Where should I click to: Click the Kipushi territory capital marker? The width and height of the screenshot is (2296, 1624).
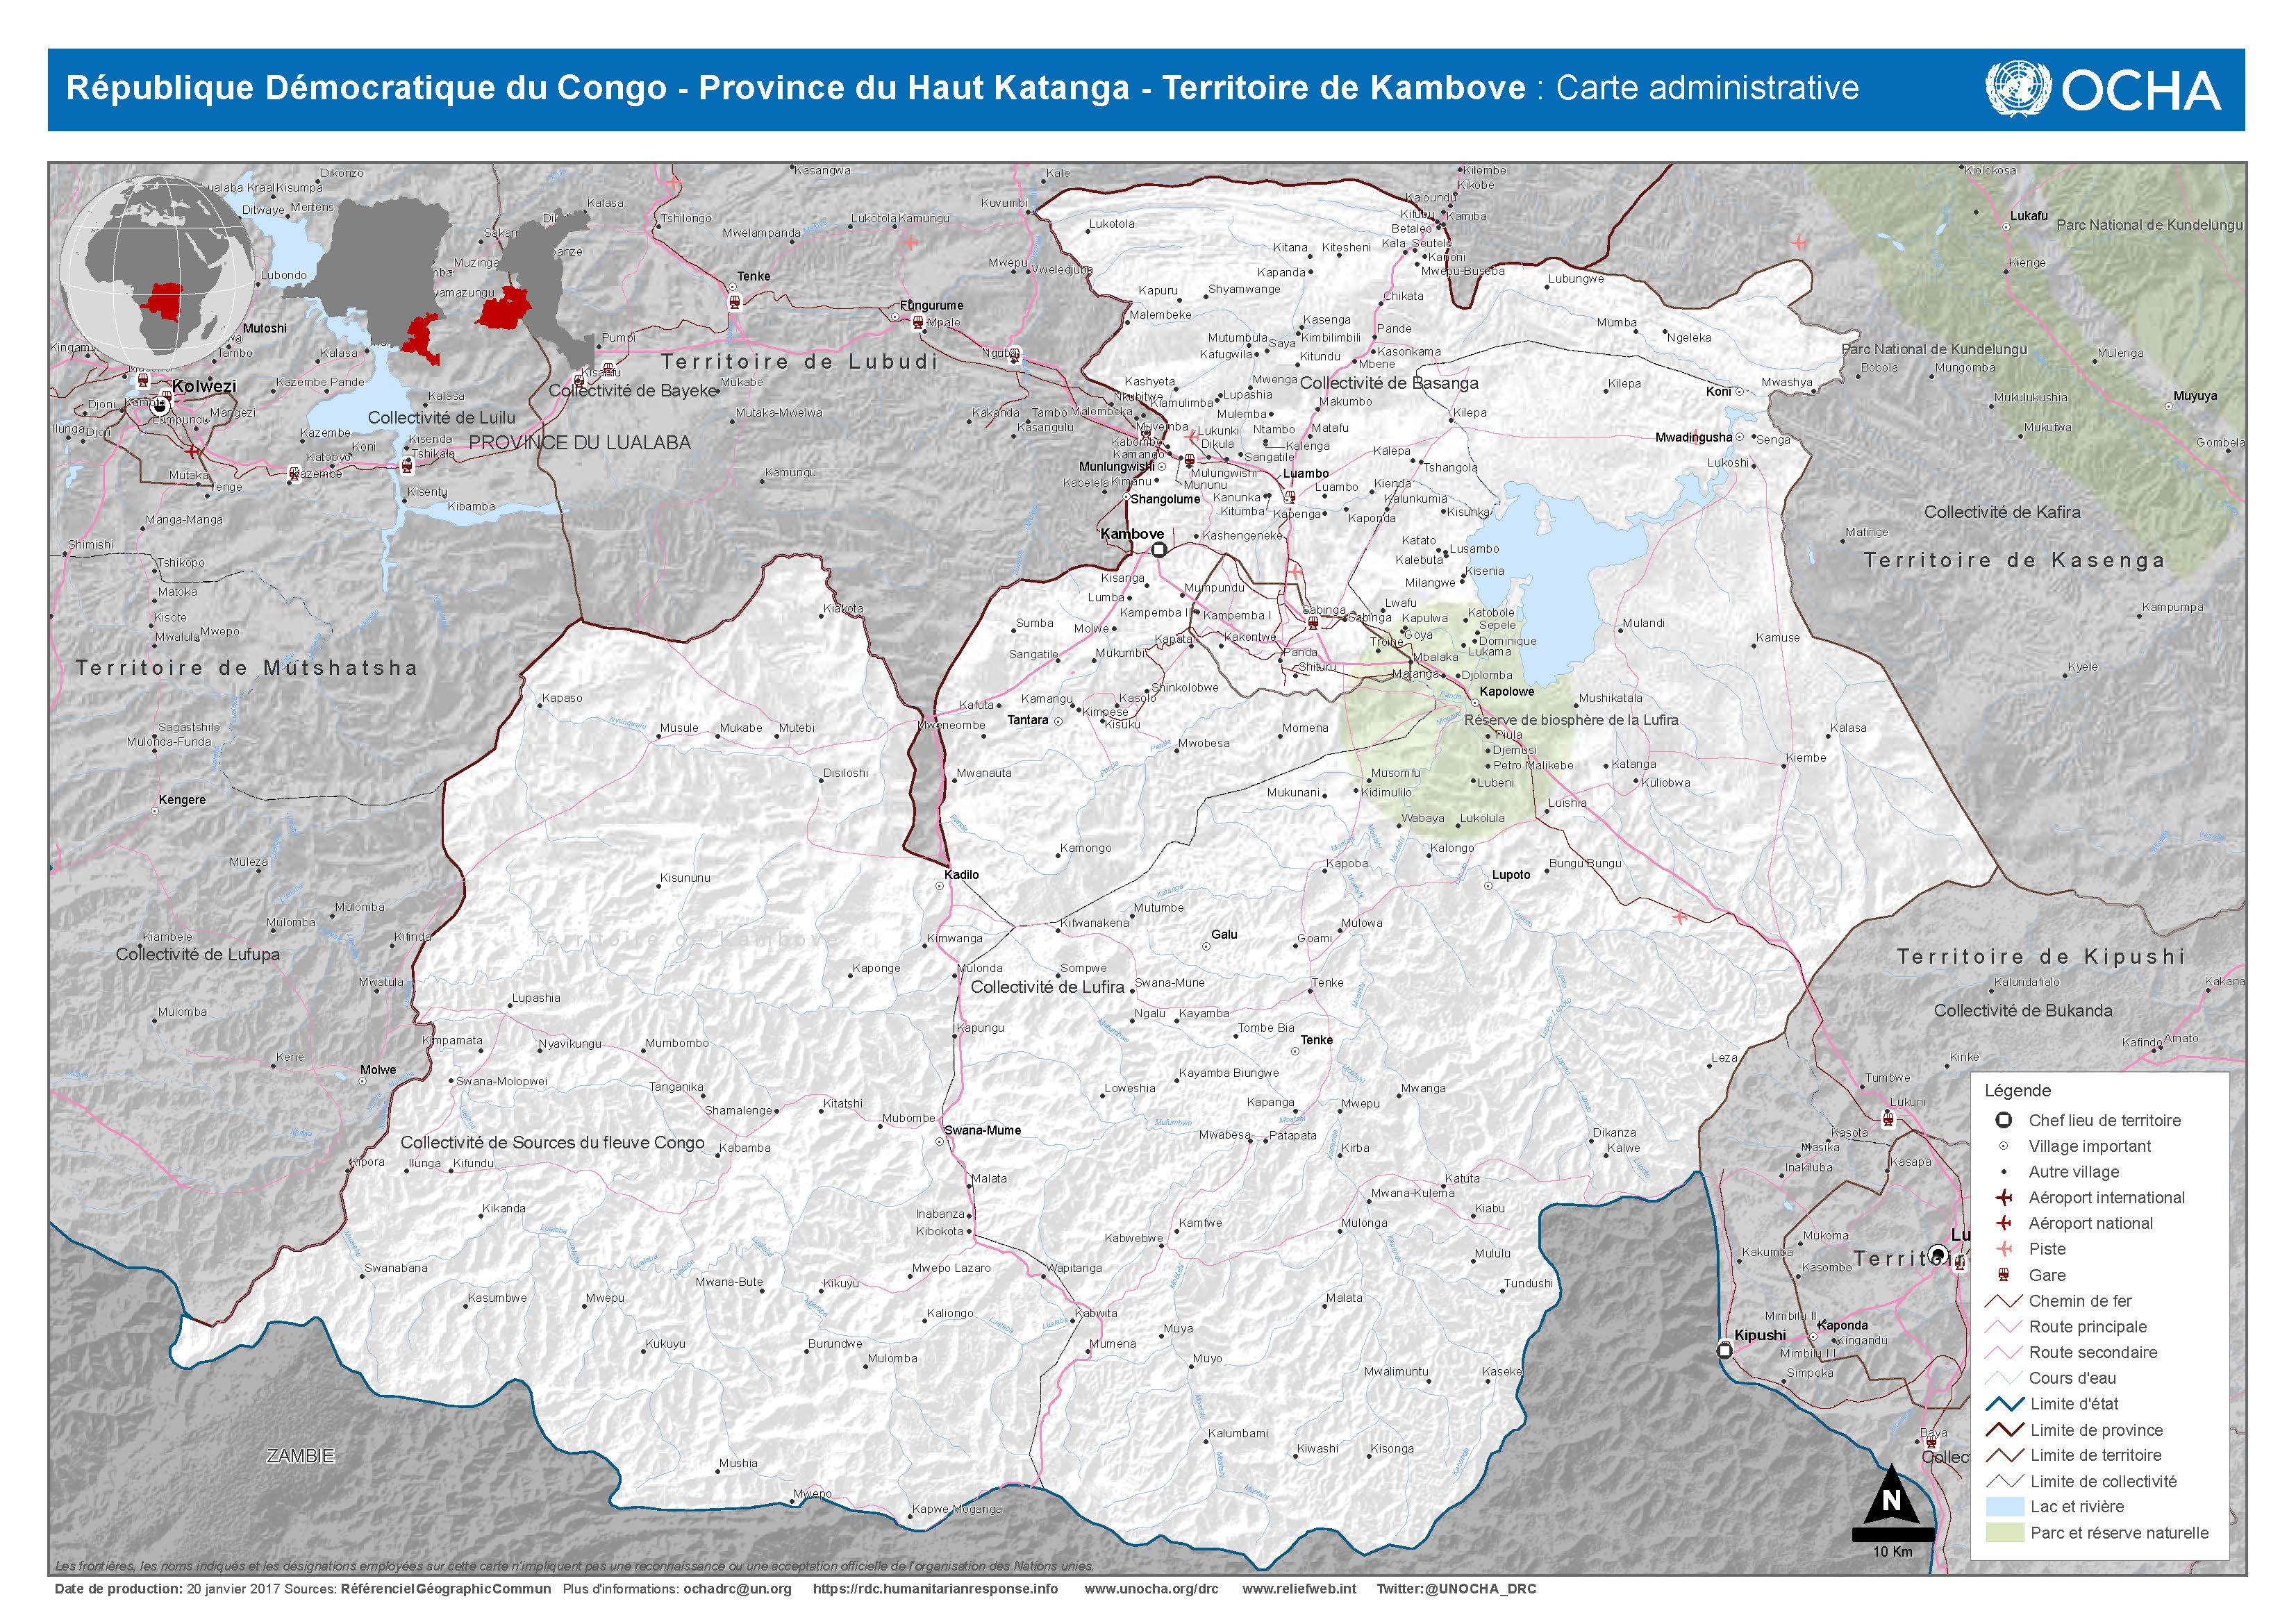pyautogui.click(x=1725, y=1351)
